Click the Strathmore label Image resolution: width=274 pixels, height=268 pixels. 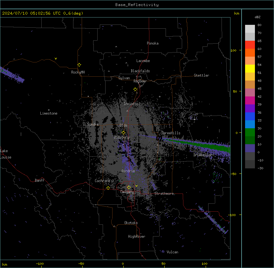coord(164,194)
